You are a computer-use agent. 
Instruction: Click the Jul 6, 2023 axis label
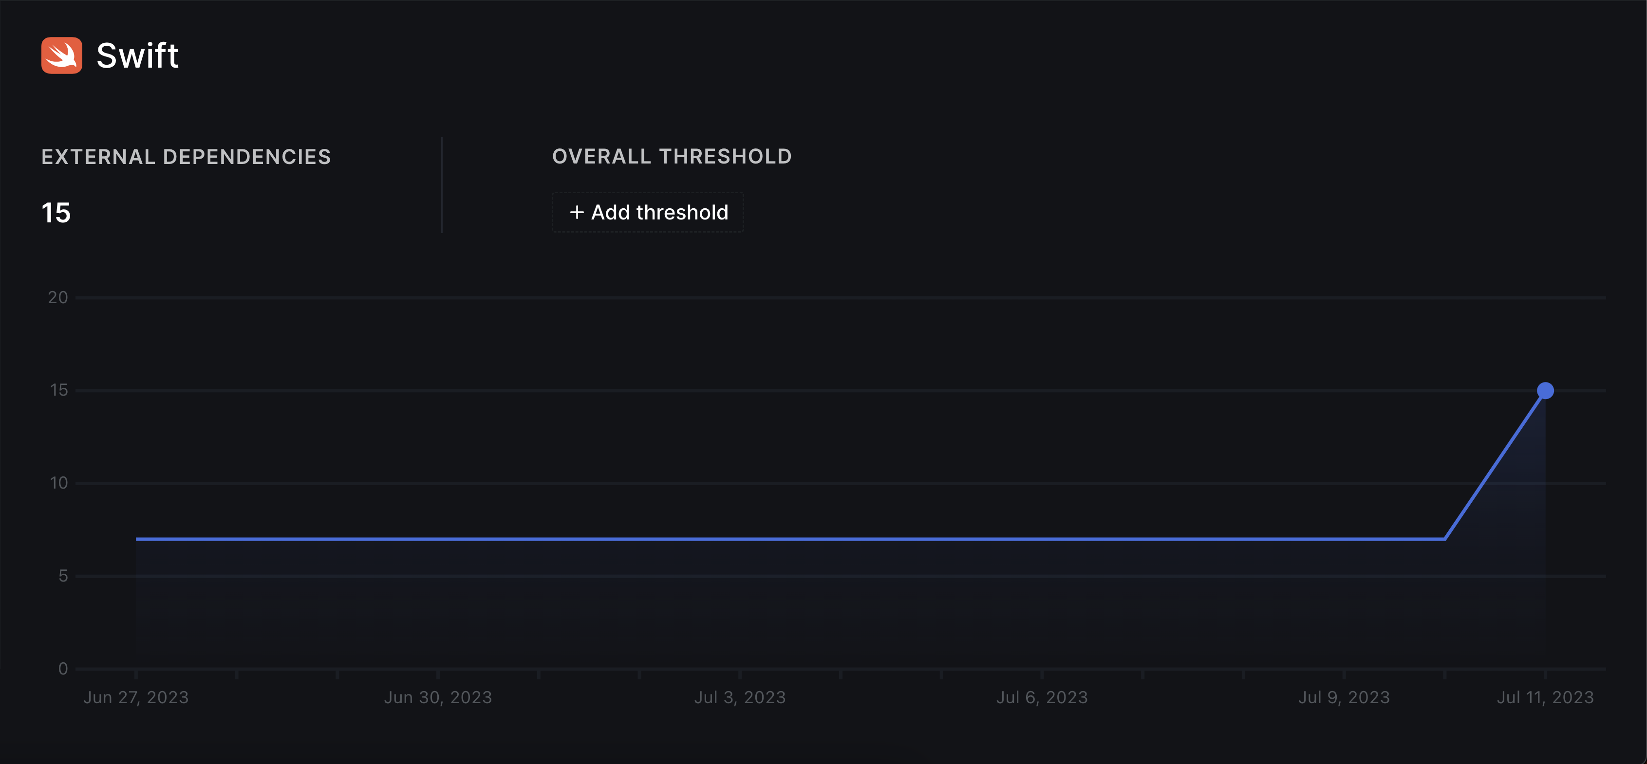[x=1042, y=697]
